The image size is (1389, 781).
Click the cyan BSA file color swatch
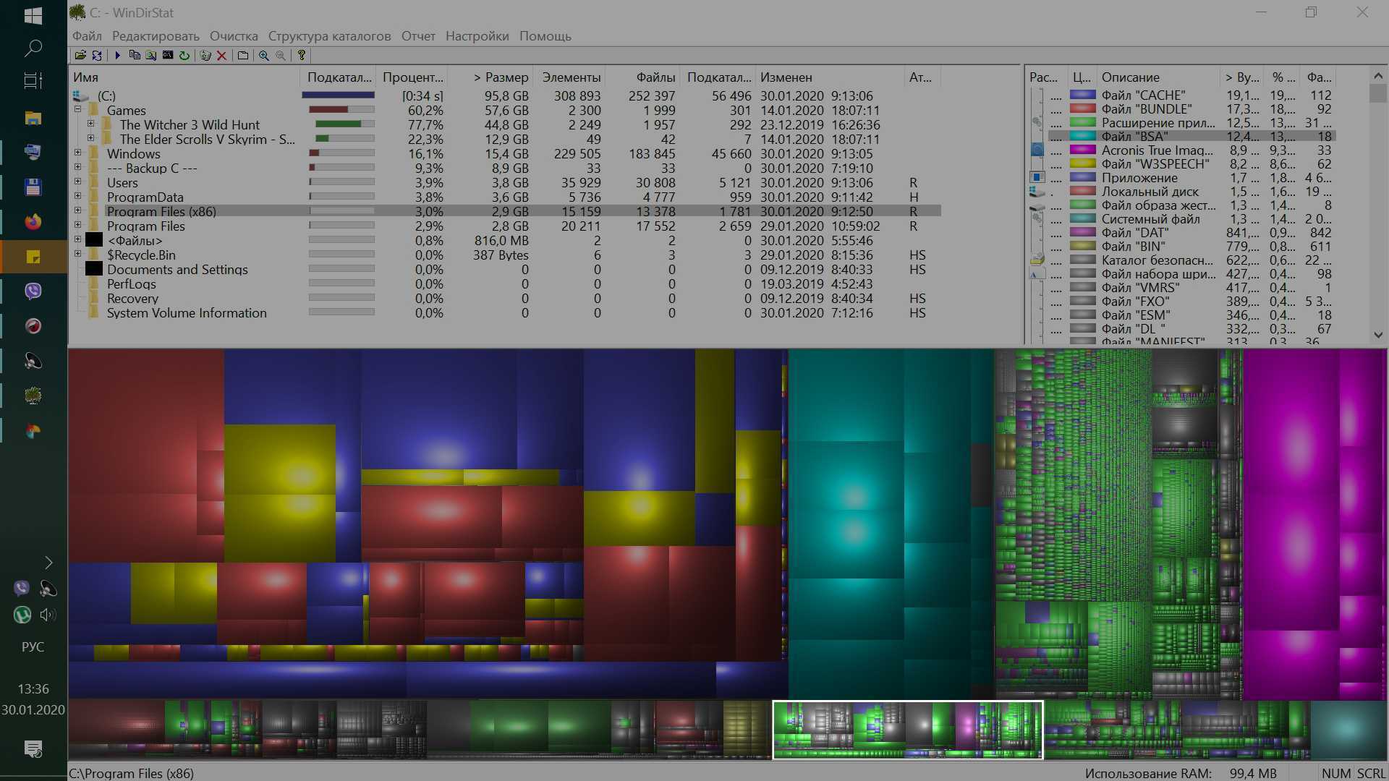tap(1082, 136)
